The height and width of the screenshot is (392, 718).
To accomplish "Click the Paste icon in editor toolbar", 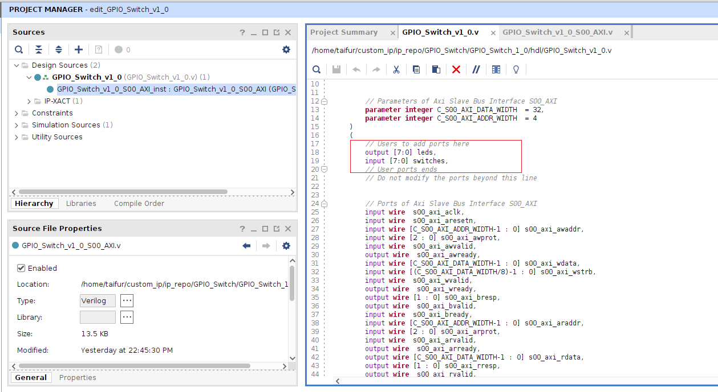I will click(436, 69).
